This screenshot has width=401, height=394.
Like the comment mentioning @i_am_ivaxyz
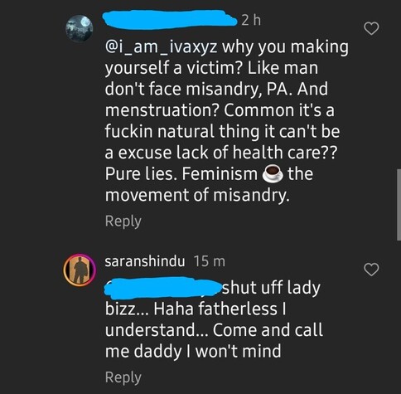(x=371, y=28)
